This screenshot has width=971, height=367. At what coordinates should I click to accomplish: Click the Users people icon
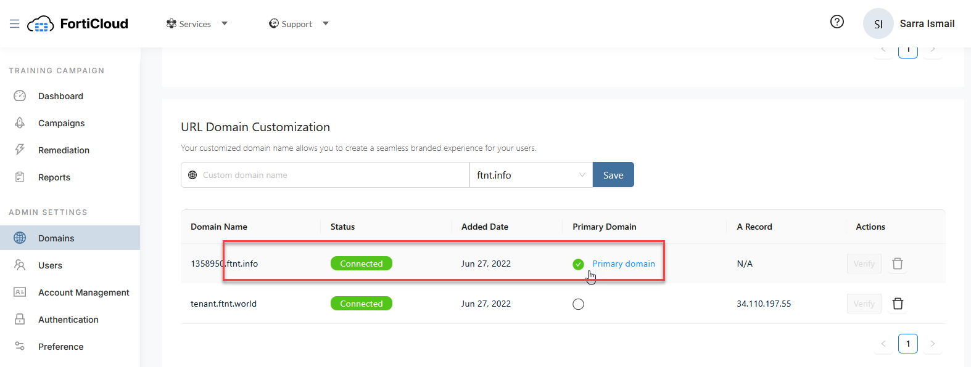[x=20, y=265]
